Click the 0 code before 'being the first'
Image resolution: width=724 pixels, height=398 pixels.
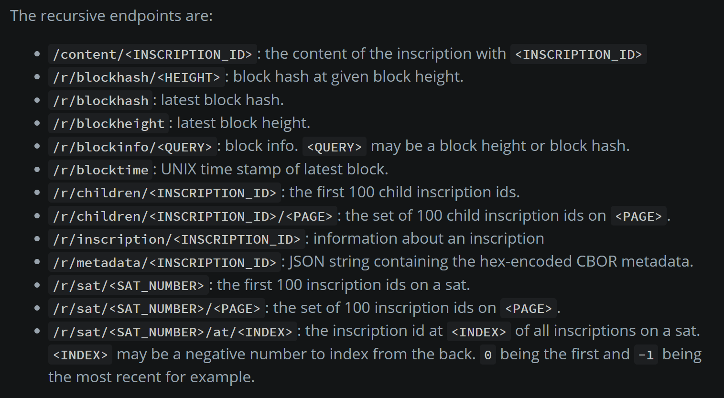pos(488,355)
